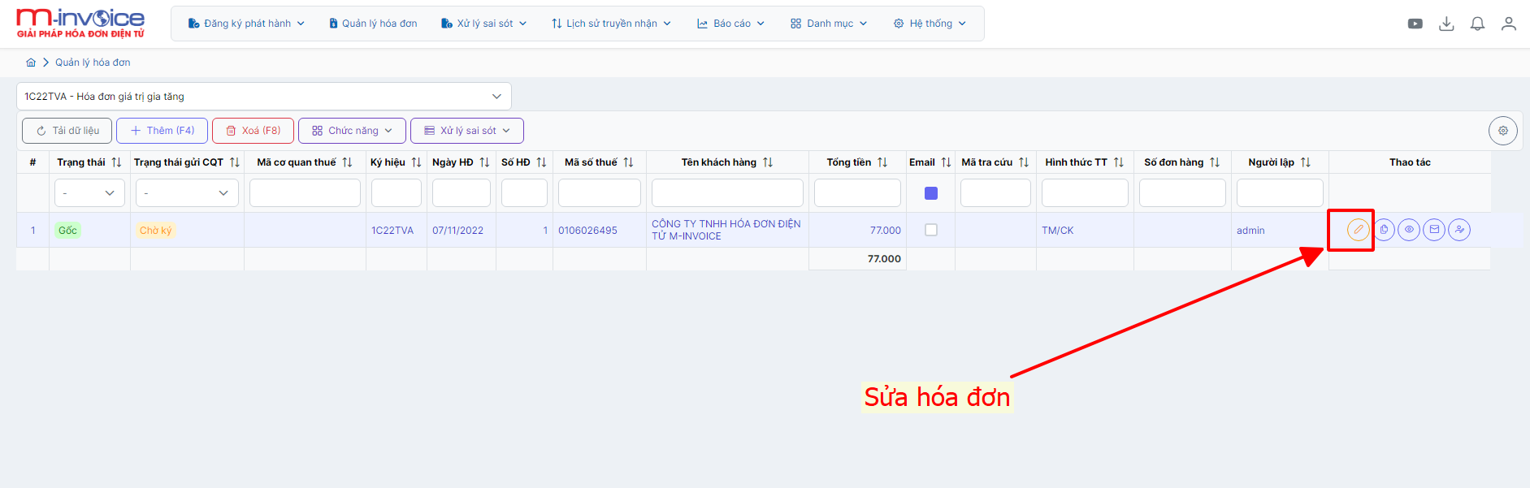The height and width of the screenshot is (488, 1530).
Task: Open the YouTube video guide icon
Action: (1415, 24)
